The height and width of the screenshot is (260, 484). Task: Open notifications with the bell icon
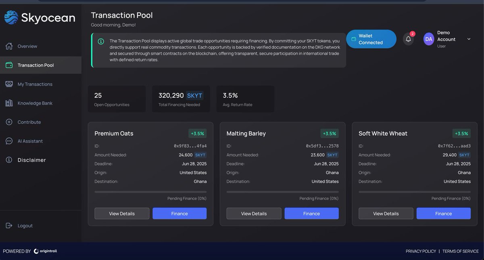[x=408, y=39]
